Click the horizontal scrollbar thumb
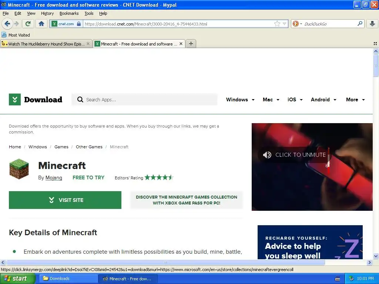 click(x=165, y=262)
